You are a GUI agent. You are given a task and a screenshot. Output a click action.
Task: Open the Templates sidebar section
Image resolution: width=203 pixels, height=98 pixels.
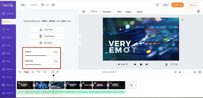click(x=8, y=14)
